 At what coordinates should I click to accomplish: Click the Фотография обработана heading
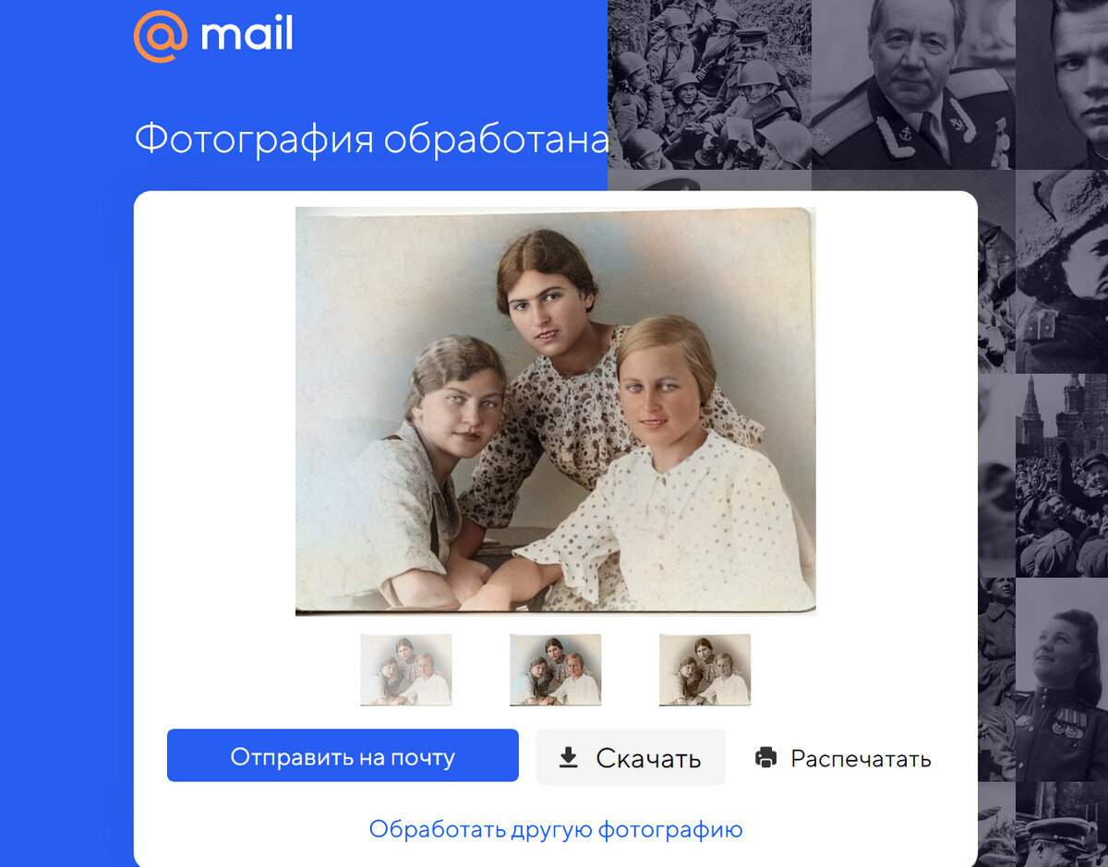pyautogui.click(x=371, y=139)
